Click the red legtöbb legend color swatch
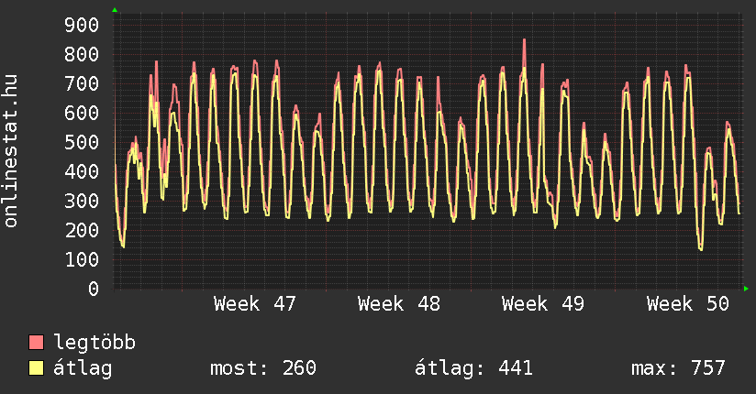Screen dimensions: 756x394 [37, 343]
